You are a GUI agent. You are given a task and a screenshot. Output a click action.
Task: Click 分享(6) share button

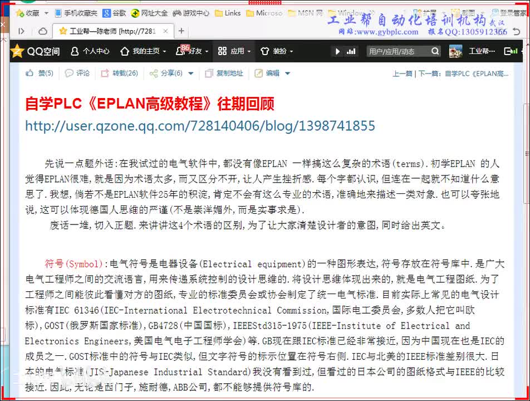click(x=166, y=73)
